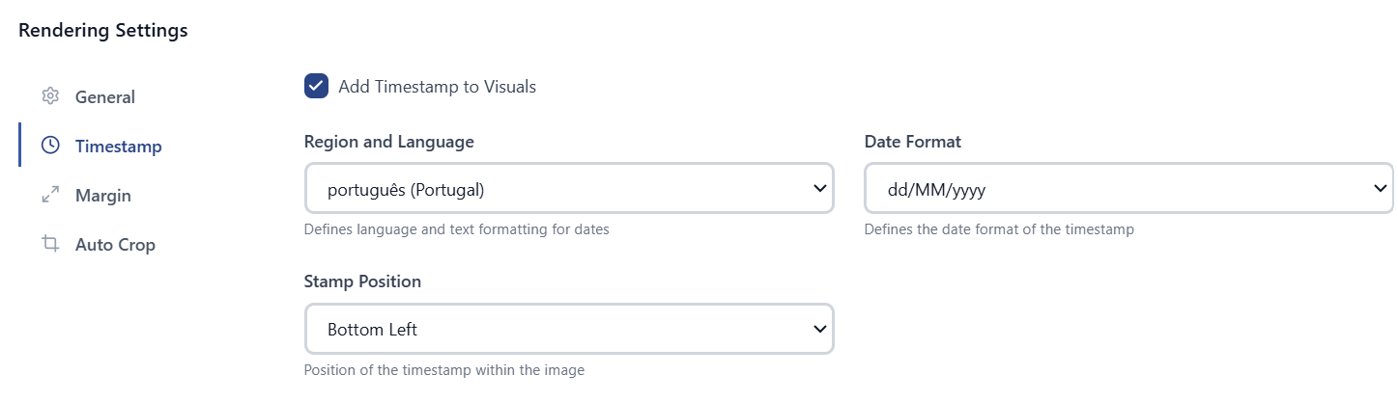Click the Rendering Settings heading
This screenshot has height=402, width=1398.
pyautogui.click(x=103, y=30)
